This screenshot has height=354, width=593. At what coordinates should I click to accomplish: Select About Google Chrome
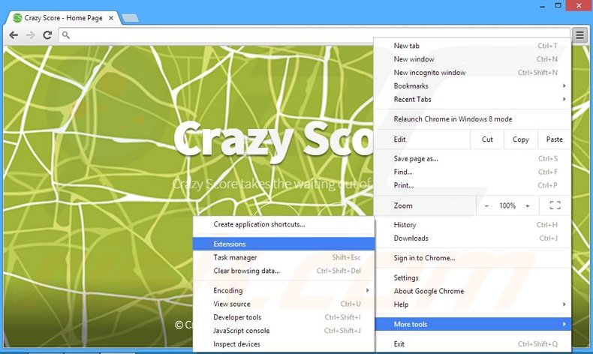tap(472, 291)
